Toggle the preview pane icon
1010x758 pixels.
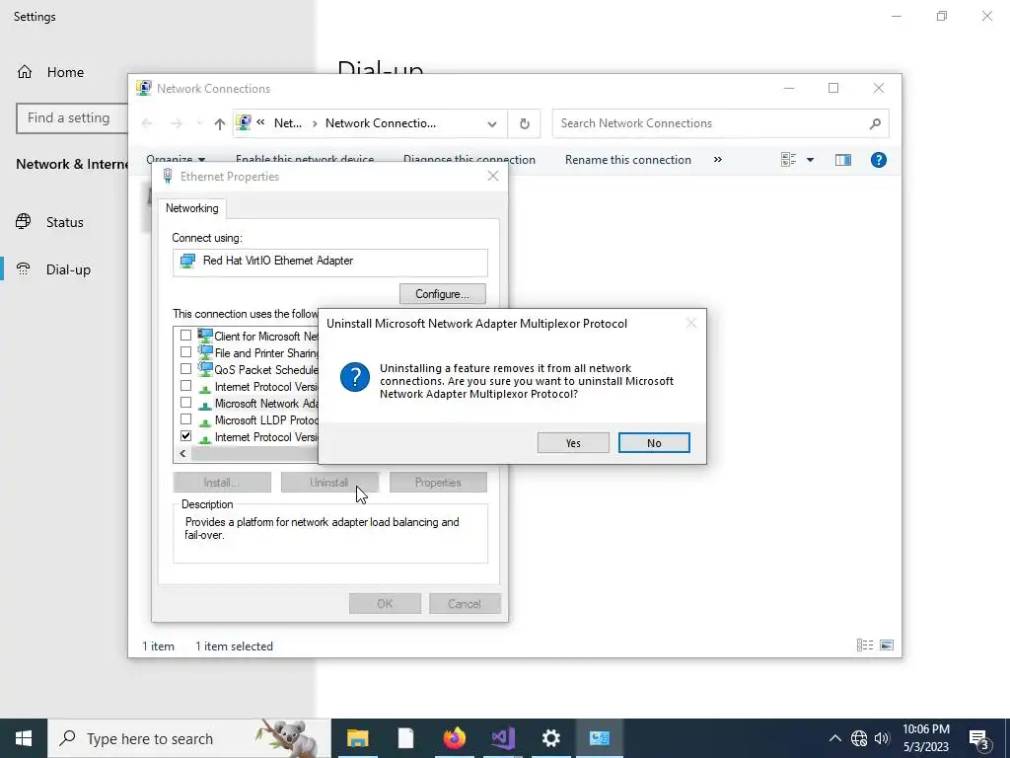(x=842, y=160)
